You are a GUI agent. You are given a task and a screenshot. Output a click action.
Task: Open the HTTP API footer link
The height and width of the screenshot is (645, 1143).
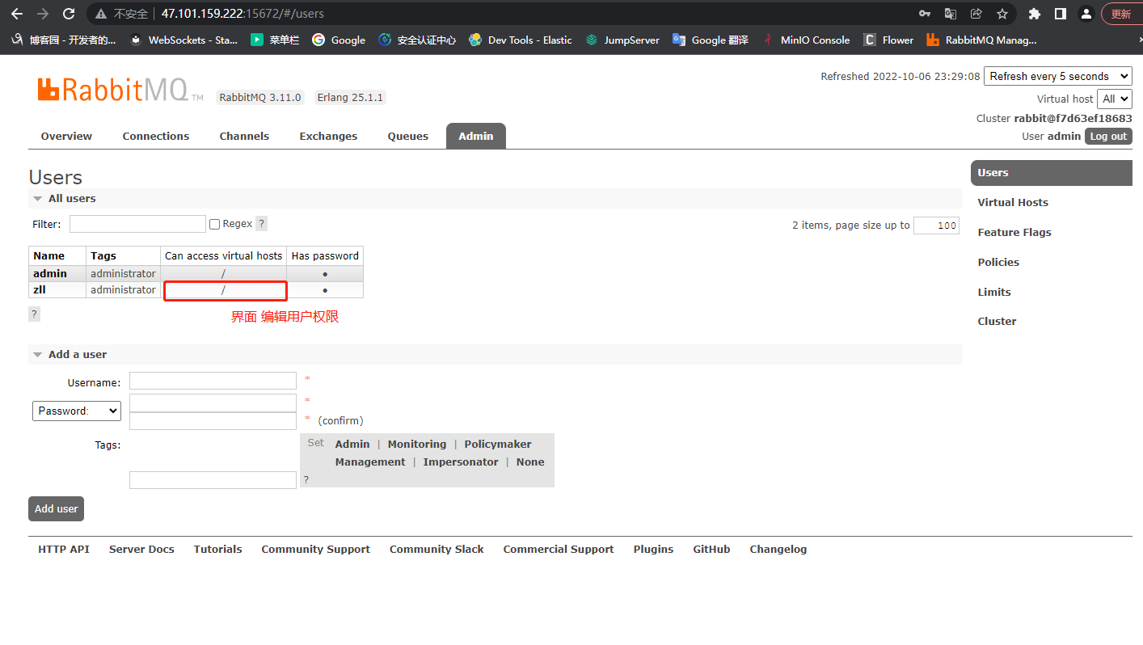[x=64, y=549]
